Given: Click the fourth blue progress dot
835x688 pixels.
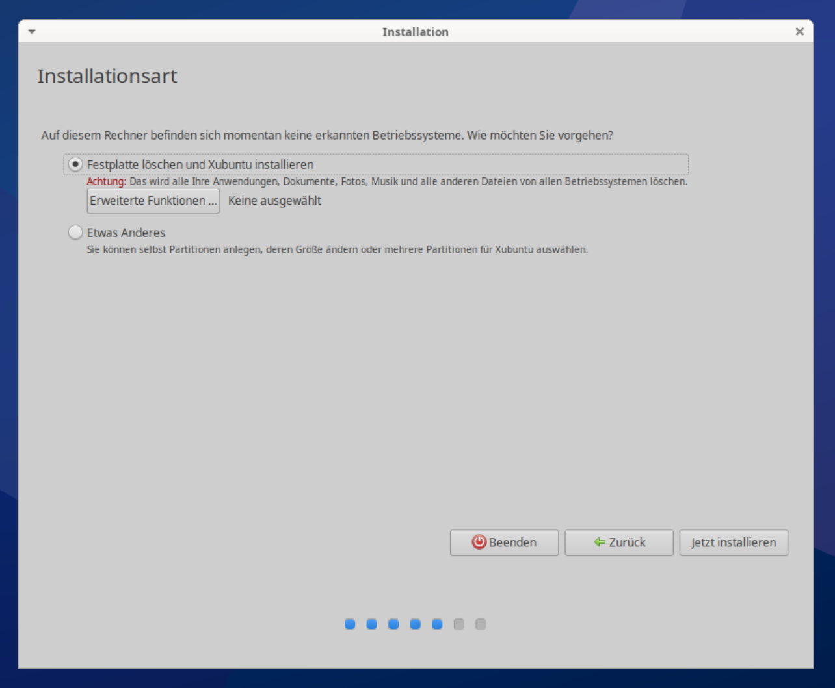Looking at the screenshot, I should pyautogui.click(x=416, y=624).
